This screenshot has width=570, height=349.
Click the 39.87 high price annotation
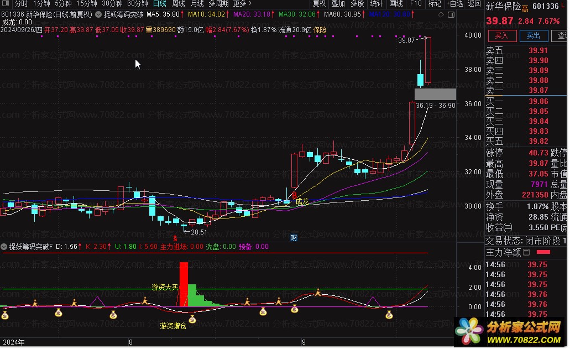(406, 40)
